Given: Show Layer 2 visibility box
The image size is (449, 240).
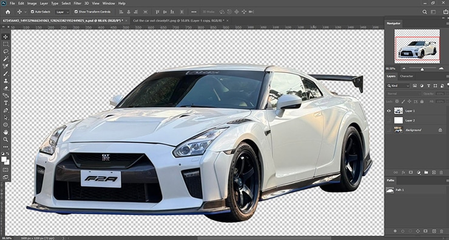Looking at the screenshot, I should 389,120.
